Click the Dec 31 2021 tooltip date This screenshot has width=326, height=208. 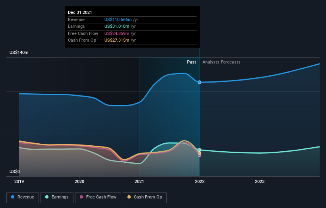point(80,12)
